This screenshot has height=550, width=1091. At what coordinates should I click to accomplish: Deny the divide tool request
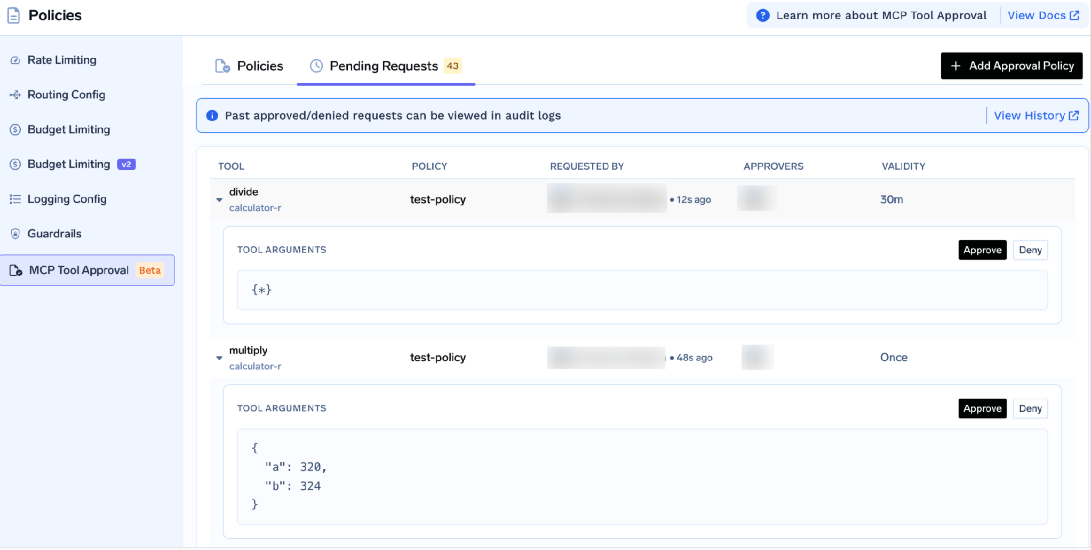tap(1030, 250)
